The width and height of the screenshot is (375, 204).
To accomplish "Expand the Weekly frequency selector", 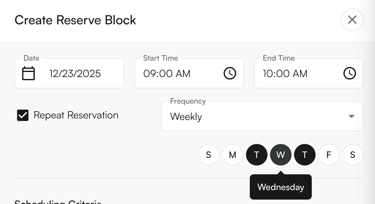I will 262,116.
